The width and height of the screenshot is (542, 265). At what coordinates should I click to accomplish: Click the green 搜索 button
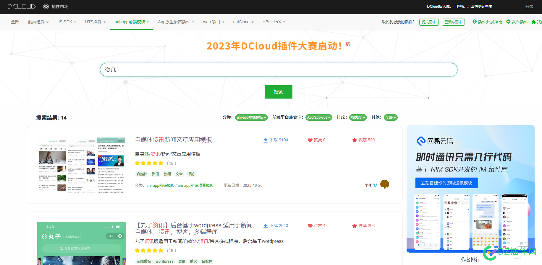(x=279, y=92)
